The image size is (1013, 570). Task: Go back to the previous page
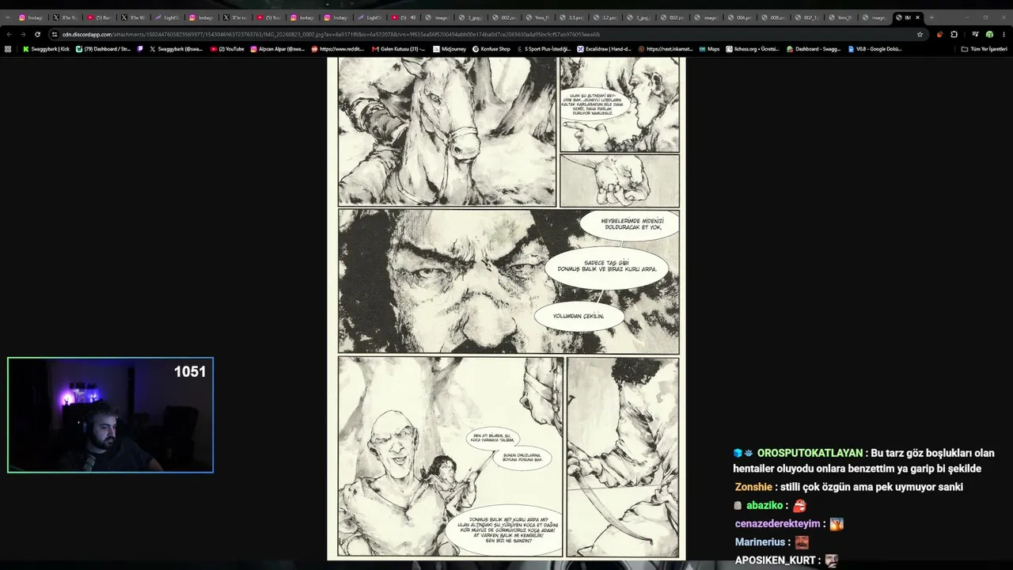pyautogui.click(x=9, y=34)
